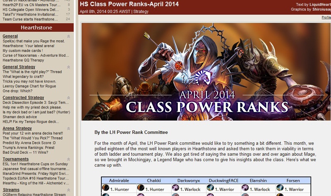This screenshot has width=331, height=196.
Task: Open 'Is my deck bad or I am just bad? (Hunter)'
Action: [36, 112]
